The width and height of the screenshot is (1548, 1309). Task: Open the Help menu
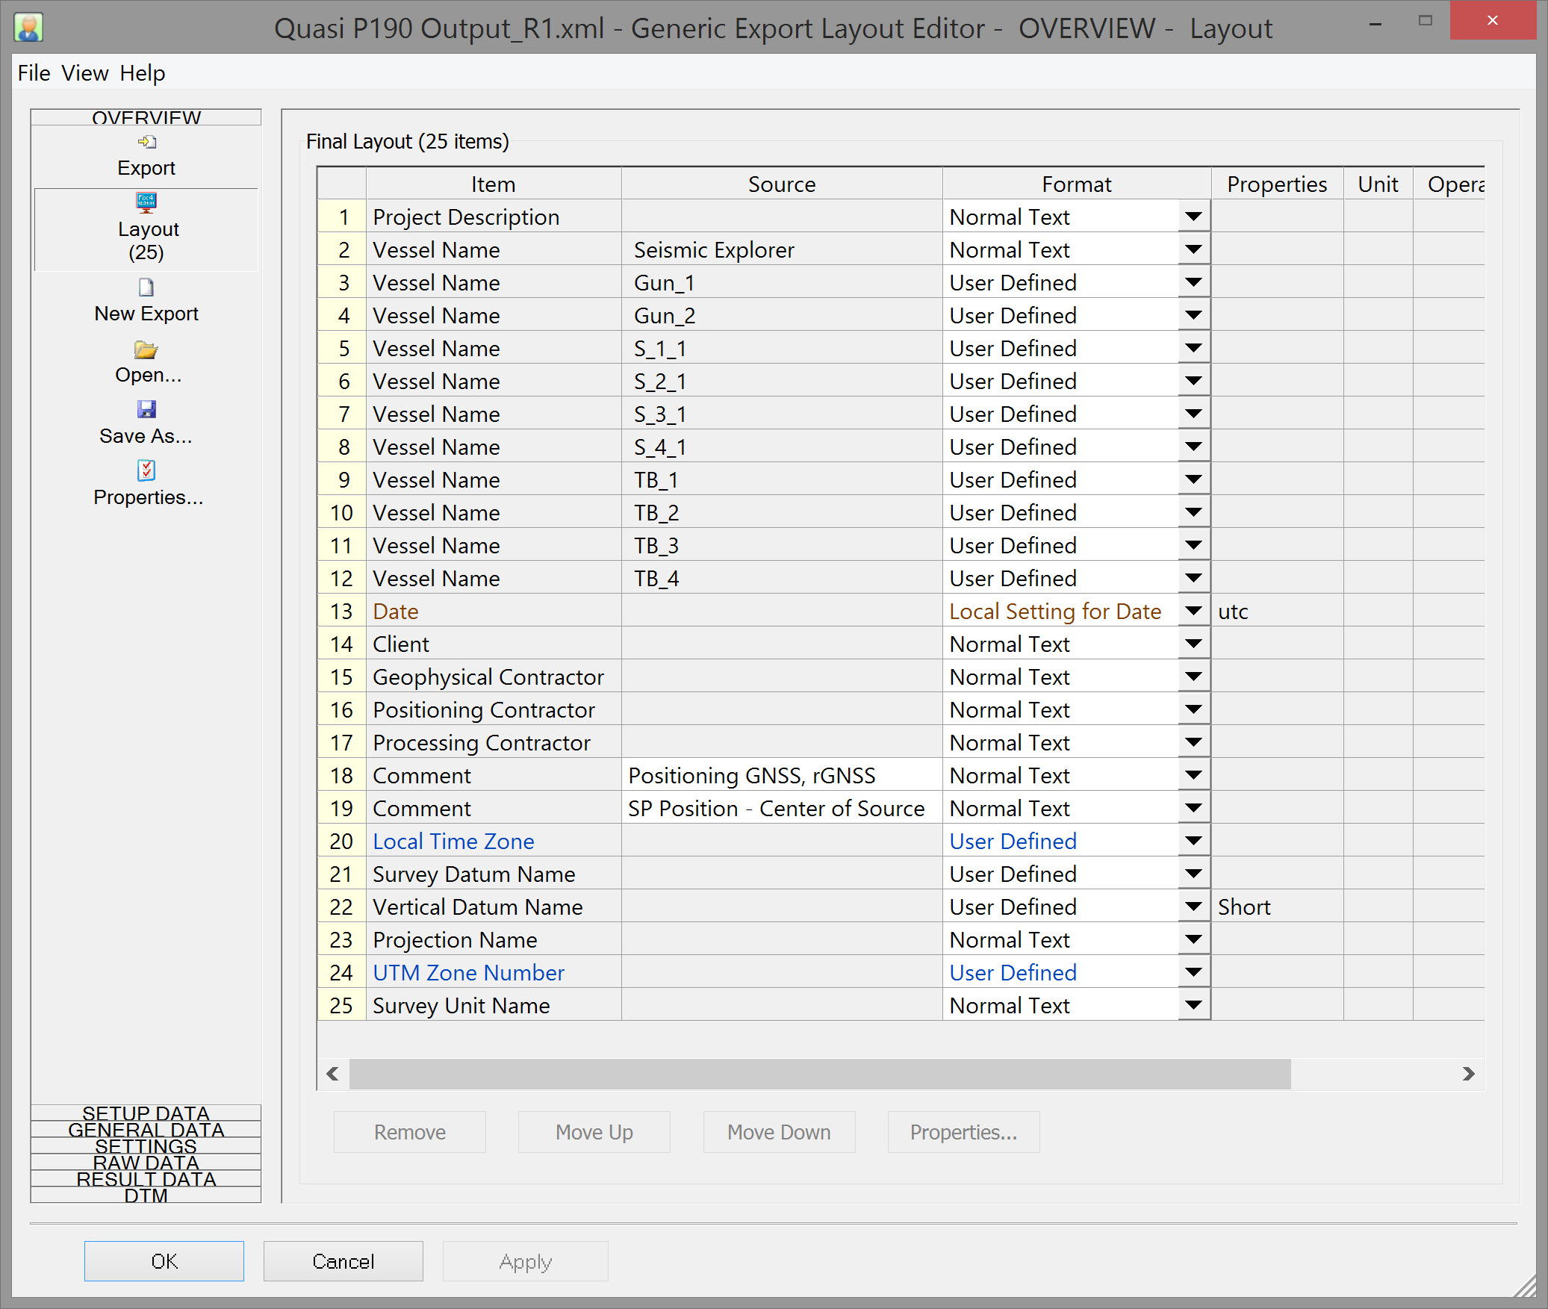(142, 73)
